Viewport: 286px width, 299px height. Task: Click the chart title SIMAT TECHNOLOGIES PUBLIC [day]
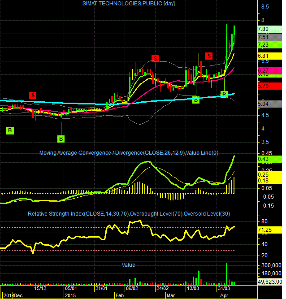coord(129,4)
